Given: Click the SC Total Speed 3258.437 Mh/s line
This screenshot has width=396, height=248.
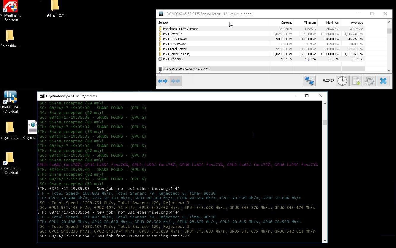Looking at the screenshot, I should click(114, 227).
